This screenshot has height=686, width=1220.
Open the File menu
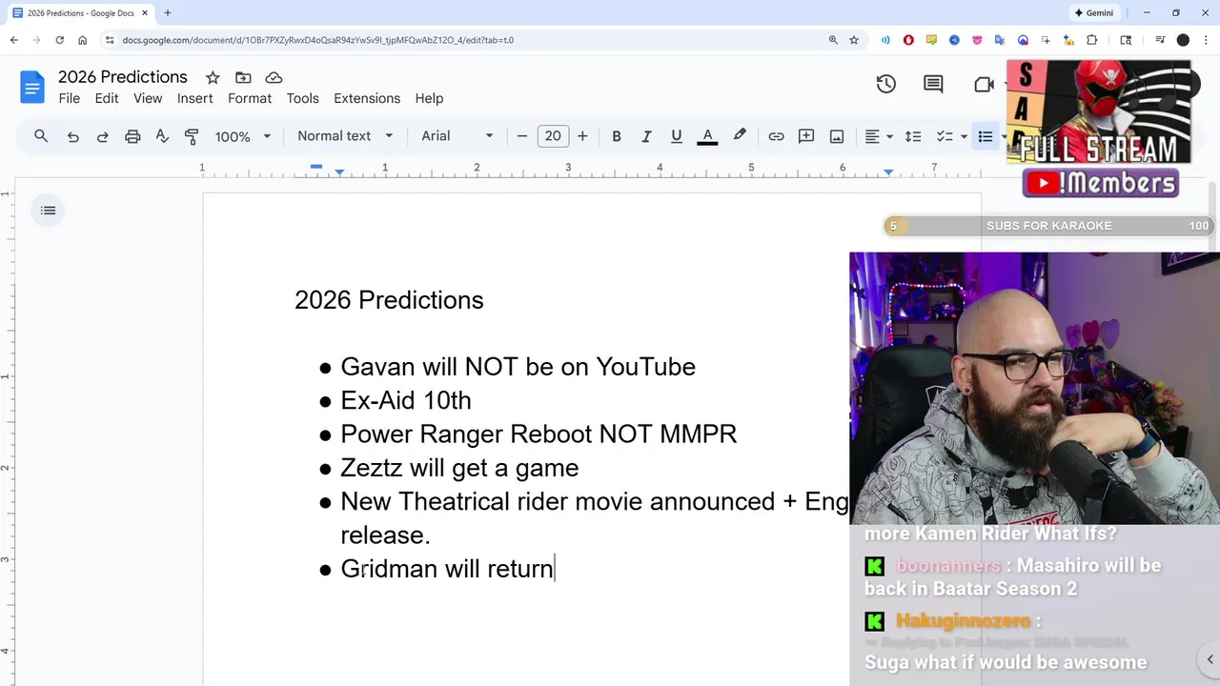pyautogui.click(x=69, y=98)
